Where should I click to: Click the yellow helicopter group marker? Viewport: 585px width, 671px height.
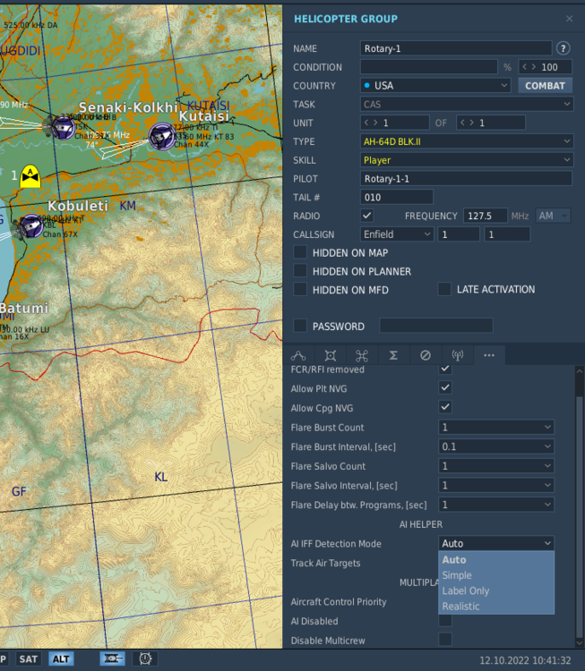tap(30, 176)
